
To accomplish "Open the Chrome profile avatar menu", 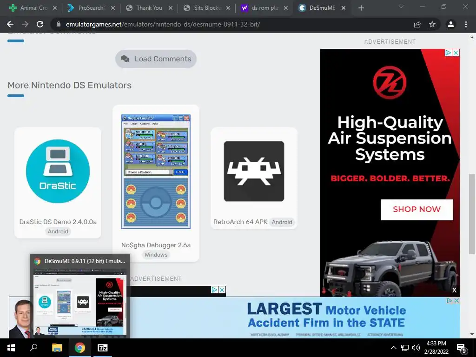I will 451,24.
